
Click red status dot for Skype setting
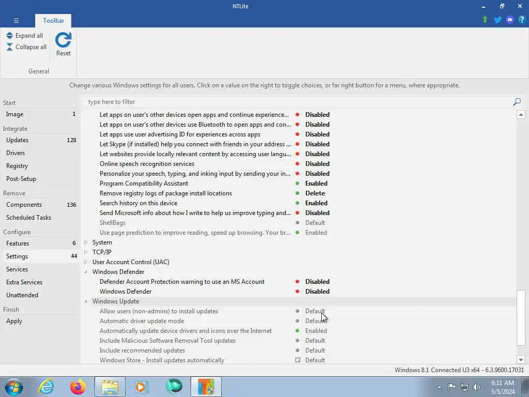pos(297,144)
